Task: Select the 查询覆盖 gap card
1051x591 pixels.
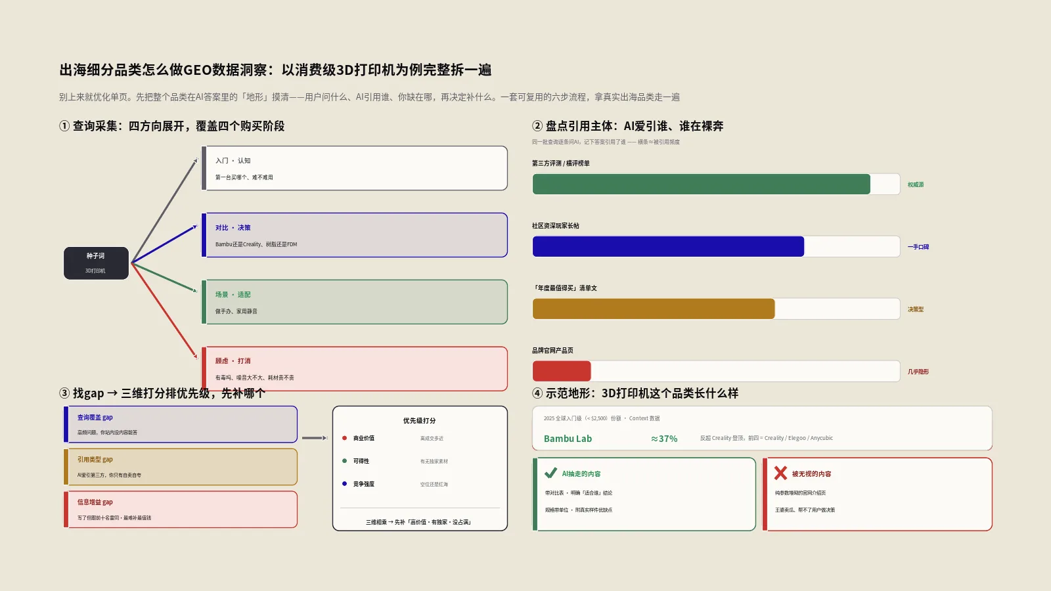Action: pyautogui.click(x=181, y=424)
